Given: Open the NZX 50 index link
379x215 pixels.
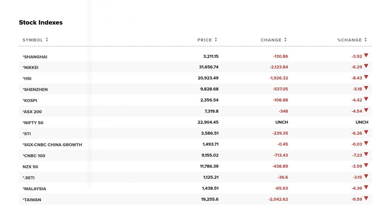Looking at the screenshot, I should 30,167.
